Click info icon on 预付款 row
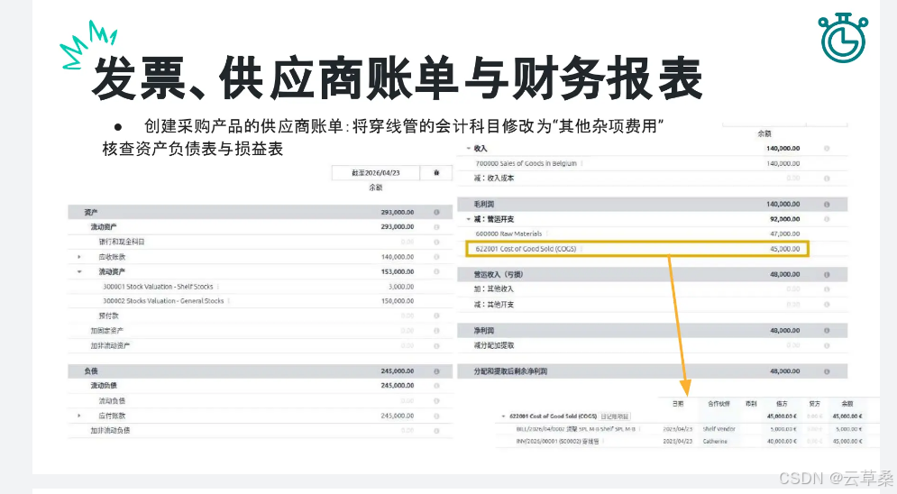Viewport: 897px width, 494px height. click(x=436, y=316)
